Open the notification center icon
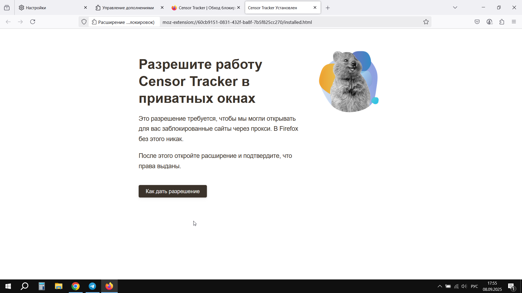 point(511,286)
